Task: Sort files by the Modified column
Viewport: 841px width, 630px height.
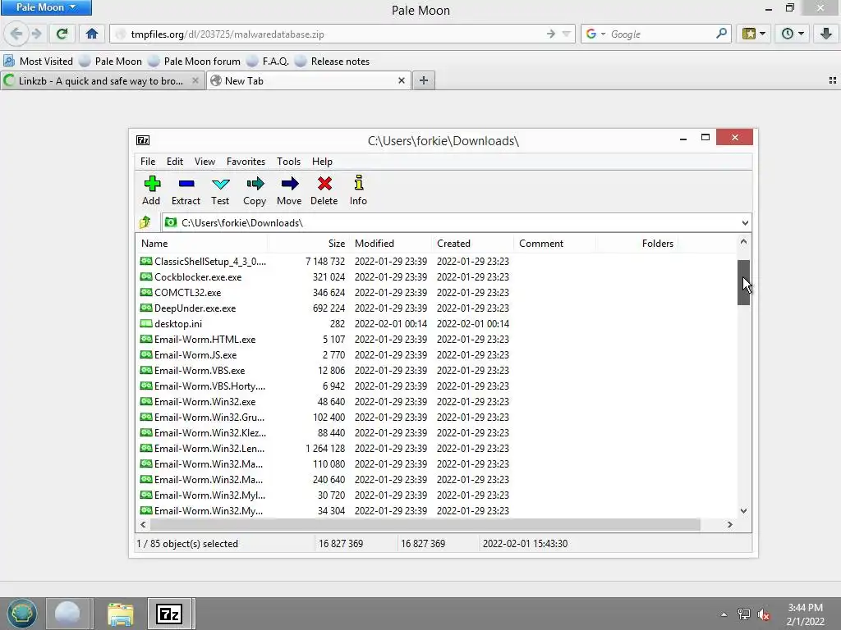Action: point(390,243)
